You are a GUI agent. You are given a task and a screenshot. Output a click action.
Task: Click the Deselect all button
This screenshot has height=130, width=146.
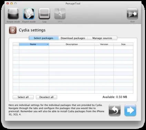(x=46, y=97)
